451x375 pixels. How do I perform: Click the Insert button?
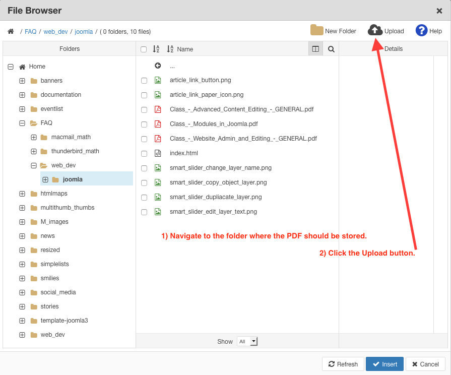coord(385,364)
